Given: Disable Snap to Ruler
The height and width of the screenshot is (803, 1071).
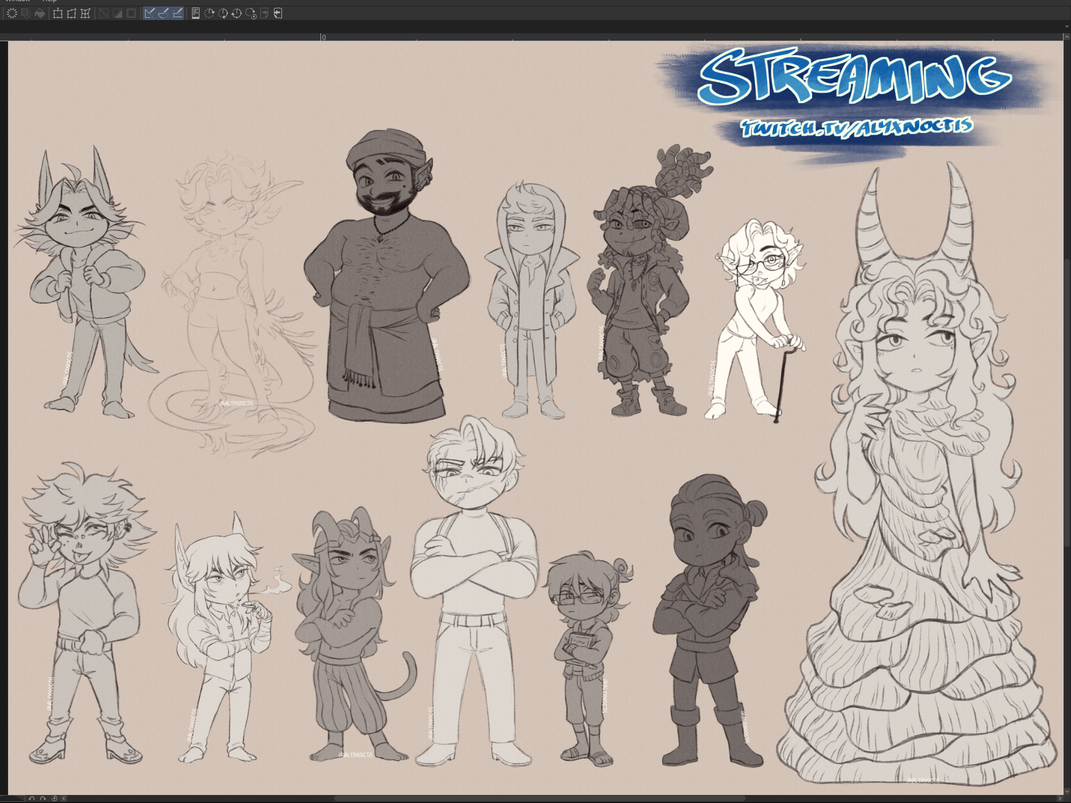Looking at the screenshot, I should point(150,13).
